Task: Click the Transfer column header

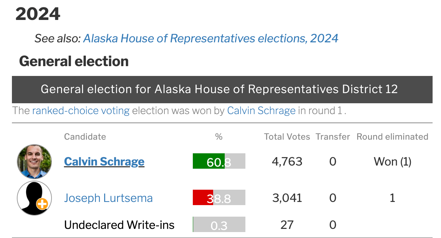Action: click(333, 136)
